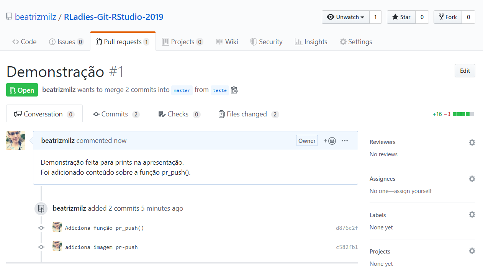Go to the Insights tab

(311, 42)
